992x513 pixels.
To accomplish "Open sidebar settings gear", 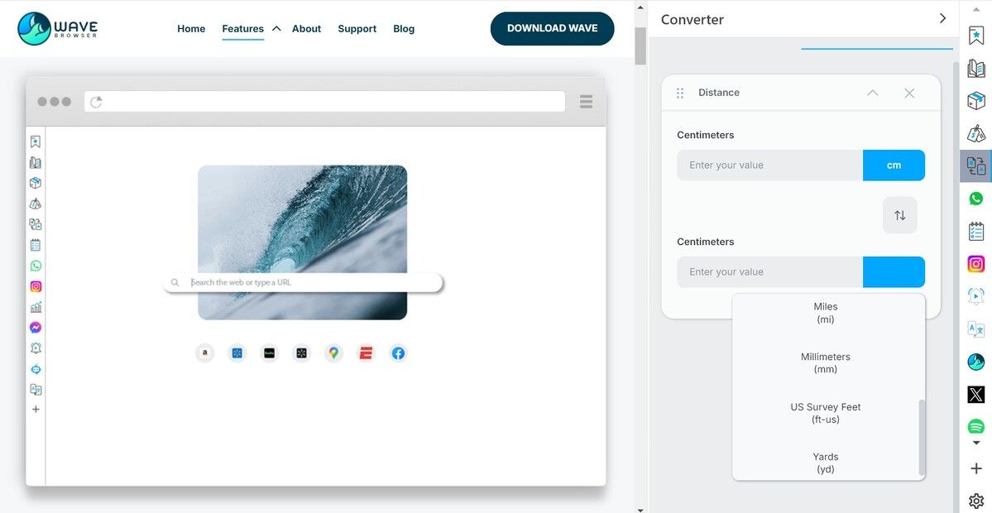I will click(x=976, y=501).
